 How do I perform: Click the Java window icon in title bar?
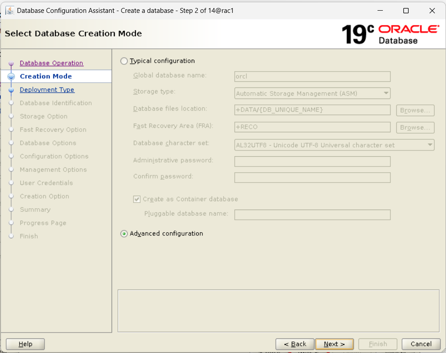point(10,11)
